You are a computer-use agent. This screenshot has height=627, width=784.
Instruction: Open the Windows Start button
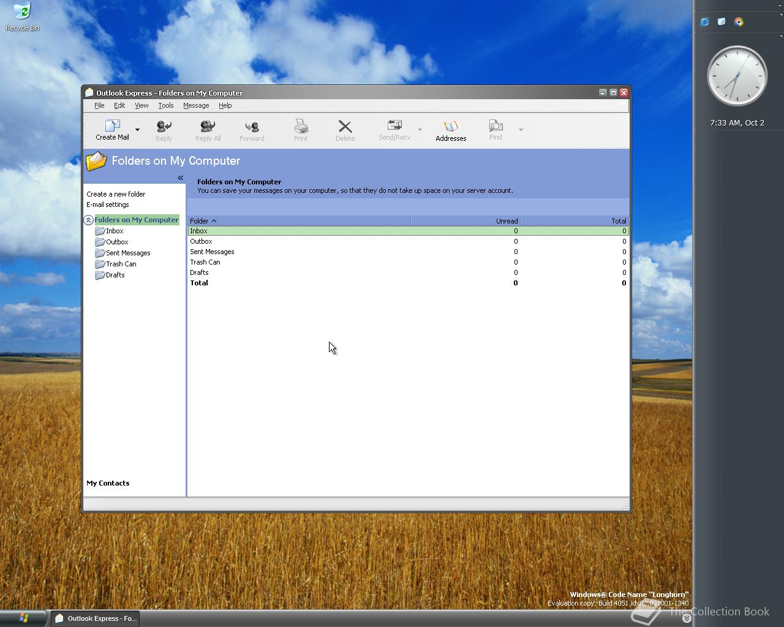23,618
